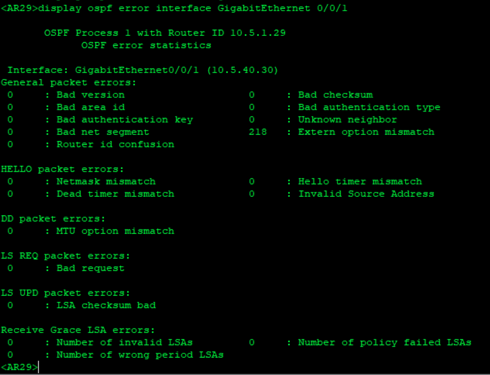Click the Router id confusion label
Screen dimensions: 490x375
click(x=115, y=144)
